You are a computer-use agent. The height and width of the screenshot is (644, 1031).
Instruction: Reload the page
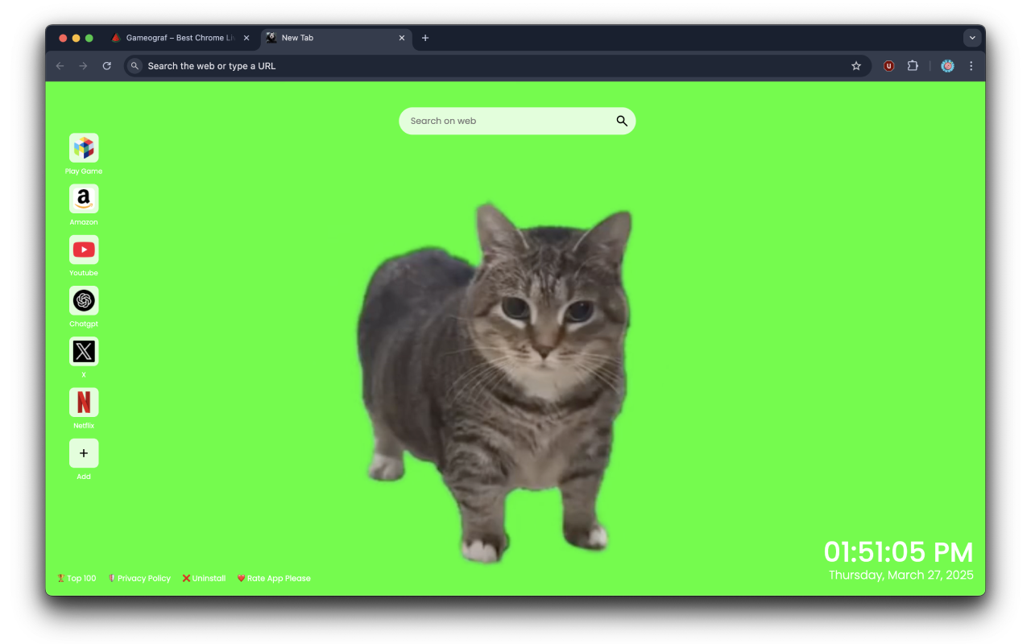tap(106, 66)
